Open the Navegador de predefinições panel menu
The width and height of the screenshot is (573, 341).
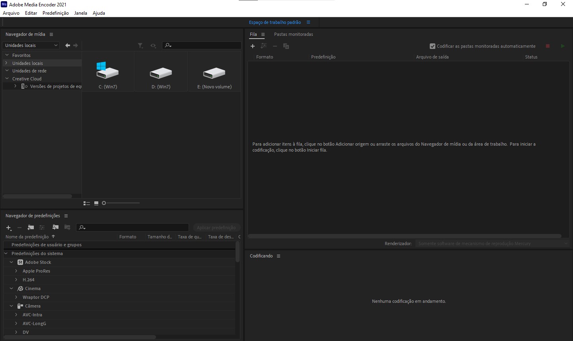66,216
